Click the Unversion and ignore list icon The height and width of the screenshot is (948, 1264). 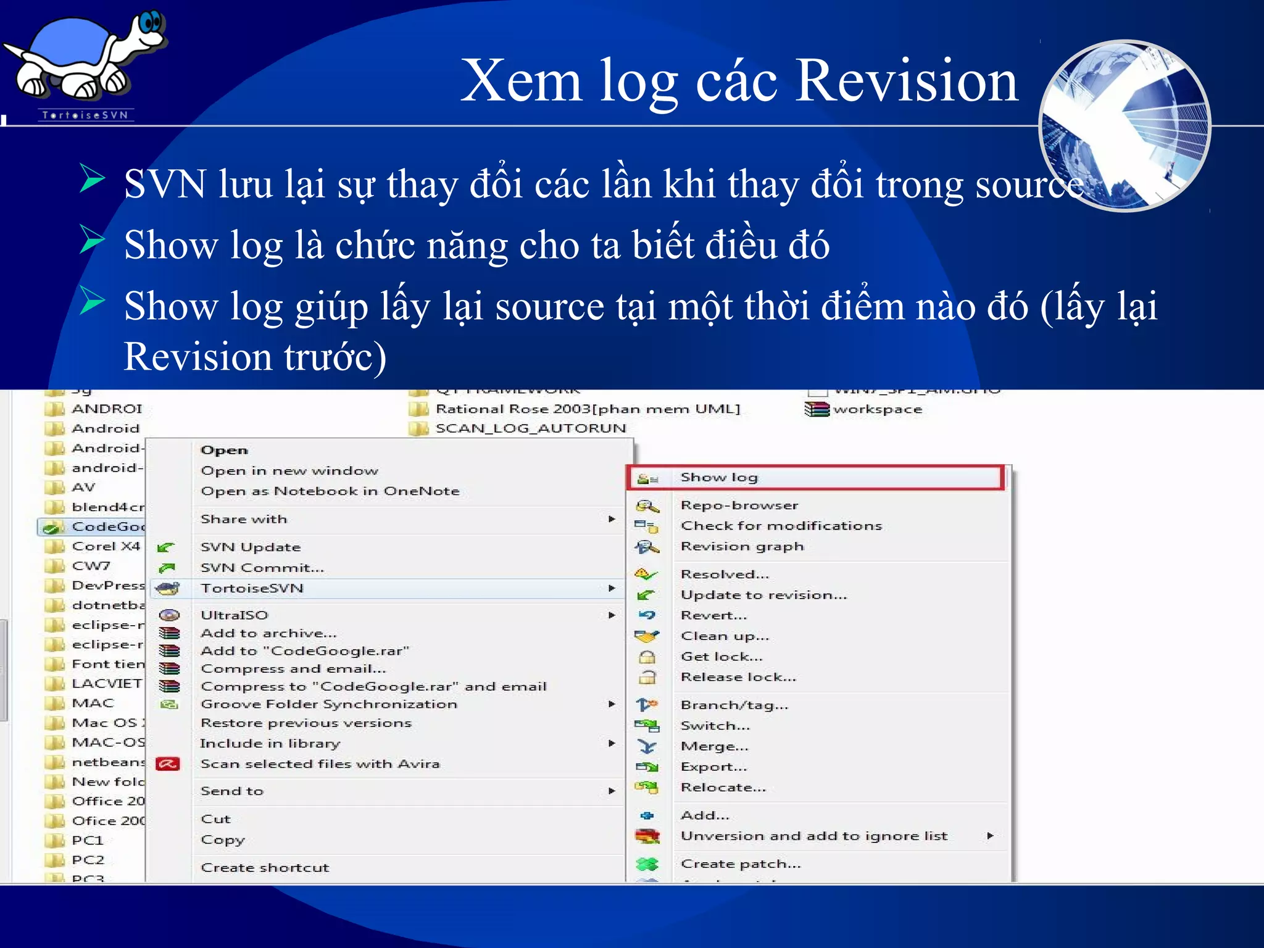click(x=646, y=837)
